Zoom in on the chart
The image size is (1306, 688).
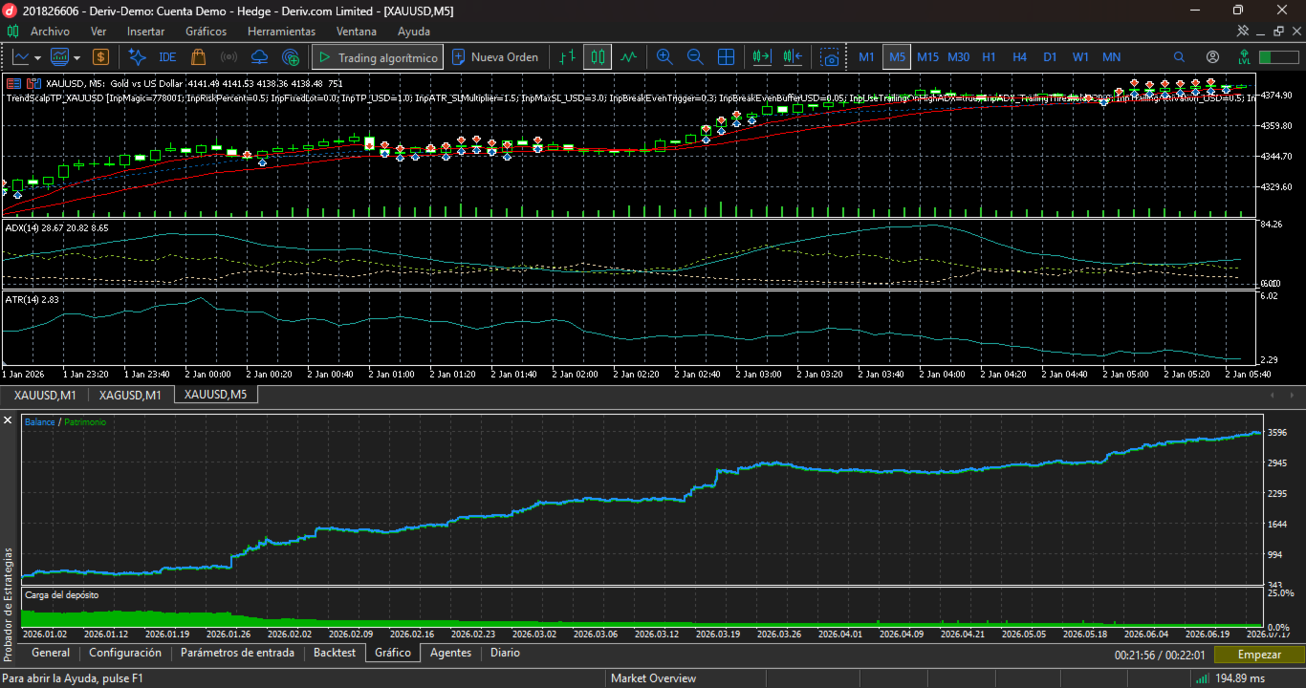664,57
